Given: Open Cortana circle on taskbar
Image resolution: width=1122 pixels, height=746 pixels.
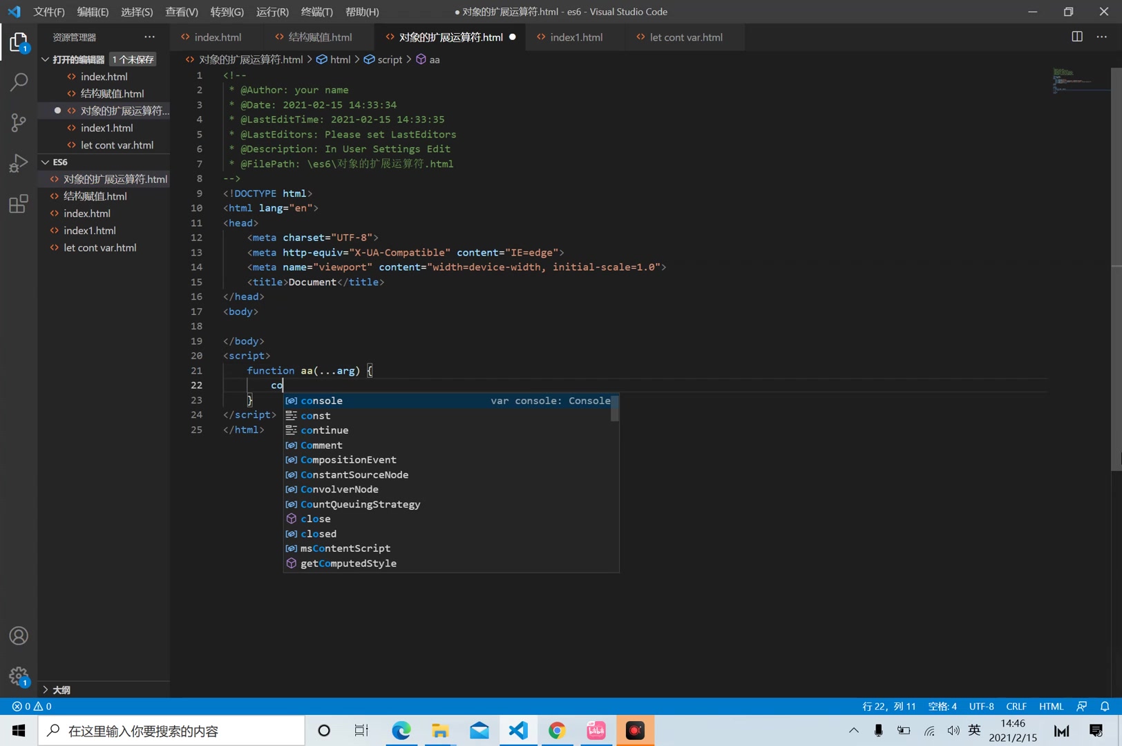Looking at the screenshot, I should point(323,730).
